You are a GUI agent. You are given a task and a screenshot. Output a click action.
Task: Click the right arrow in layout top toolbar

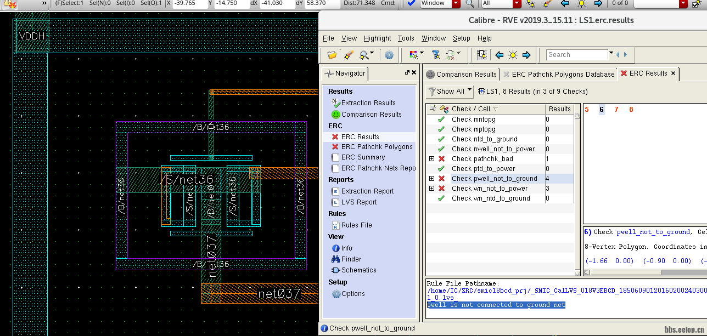598,3
